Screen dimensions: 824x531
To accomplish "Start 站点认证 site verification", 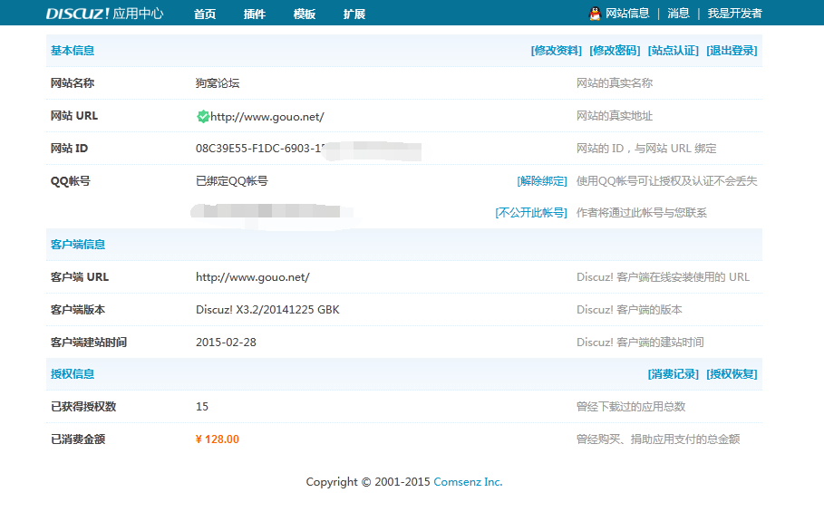I will click(673, 51).
